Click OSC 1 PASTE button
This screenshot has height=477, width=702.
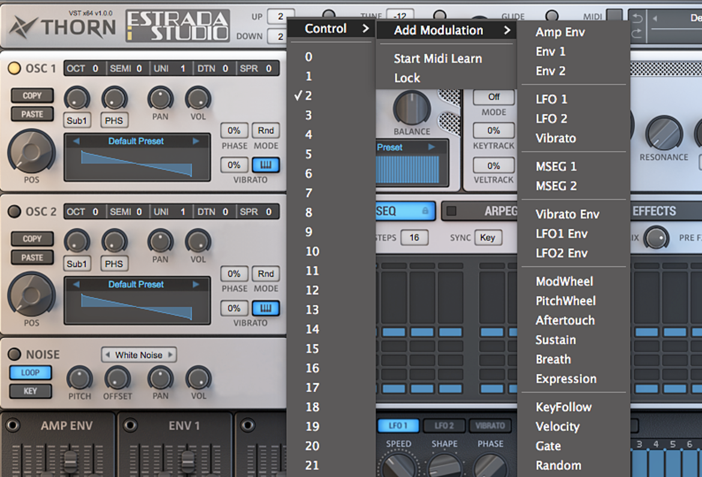click(32, 114)
